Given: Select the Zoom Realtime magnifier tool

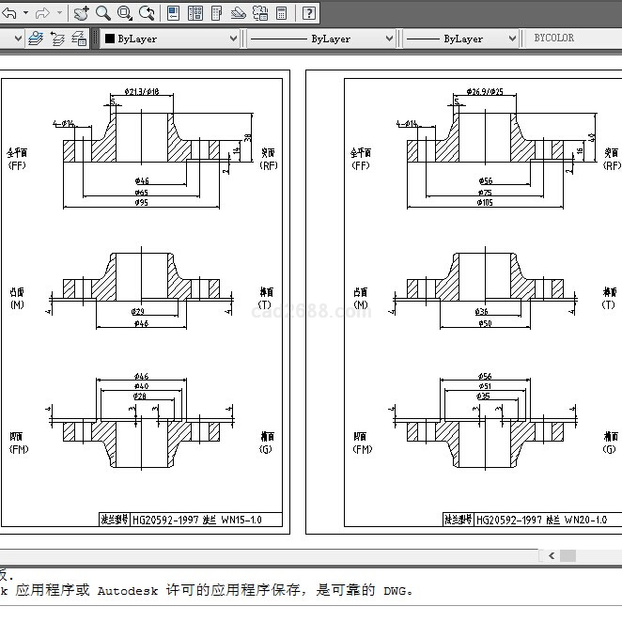Looking at the screenshot, I should click(103, 13).
